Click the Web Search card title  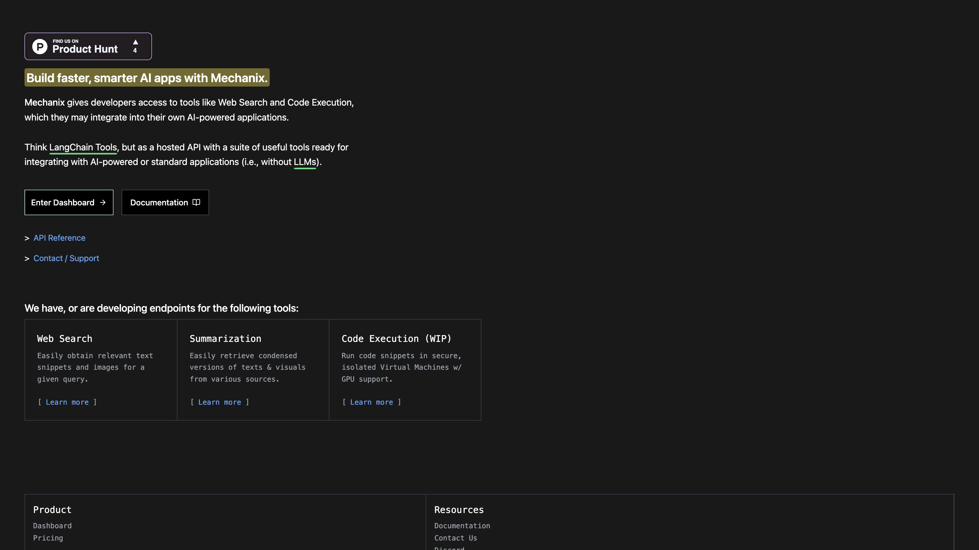point(65,338)
